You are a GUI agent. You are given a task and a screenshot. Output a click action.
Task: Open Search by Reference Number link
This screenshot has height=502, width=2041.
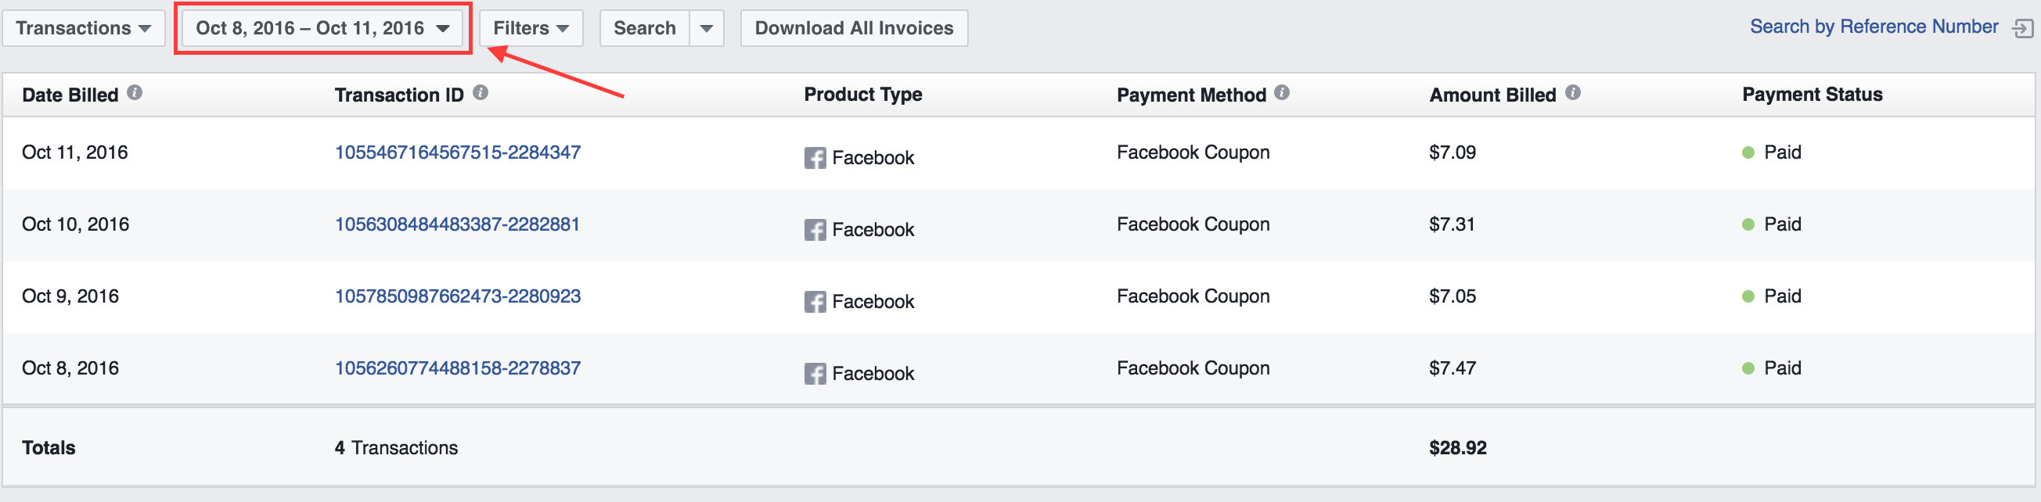click(1874, 27)
